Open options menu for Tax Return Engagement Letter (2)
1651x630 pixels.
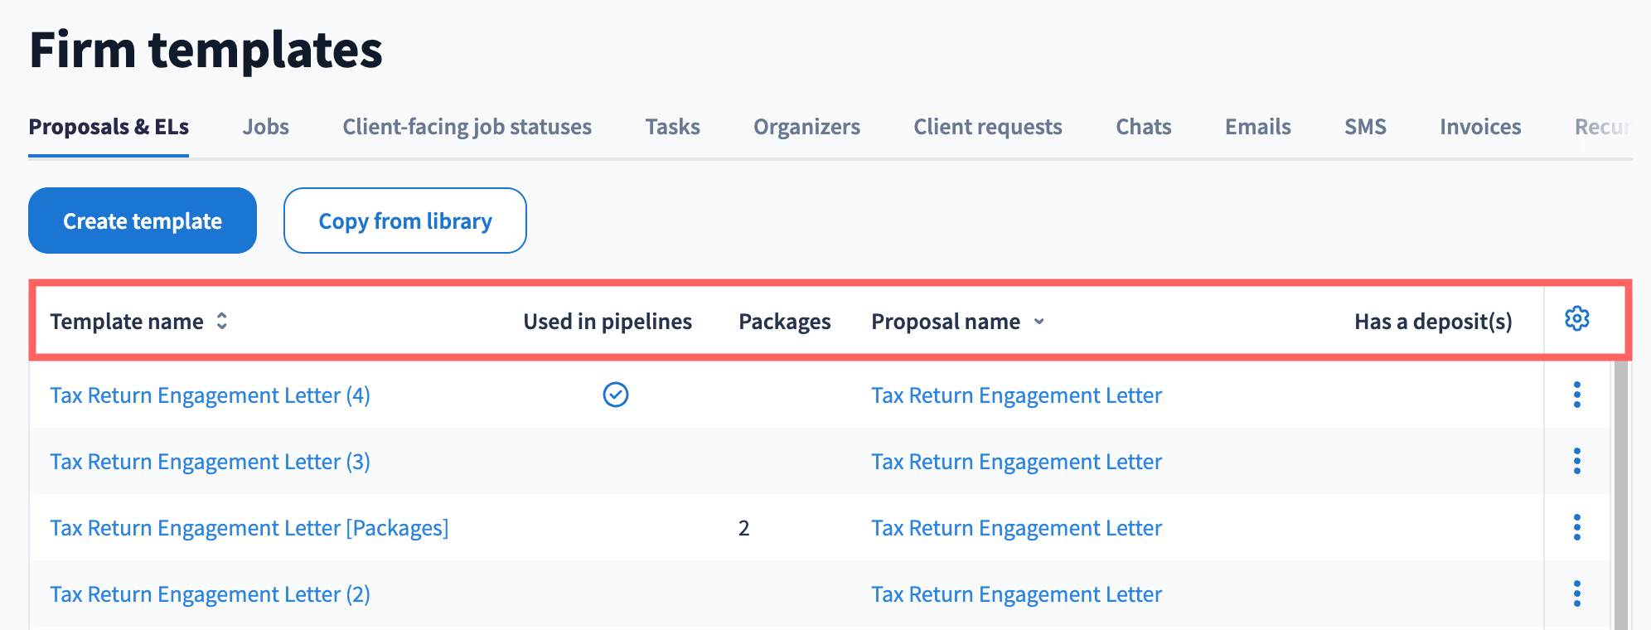[x=1576, y=594]
